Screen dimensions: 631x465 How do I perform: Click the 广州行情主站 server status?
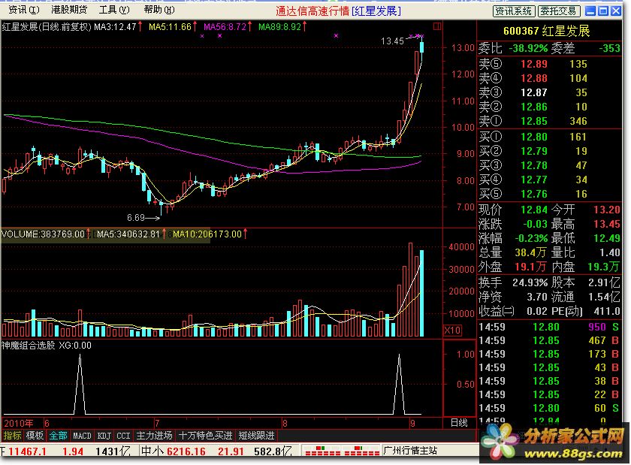click(410, 451)
